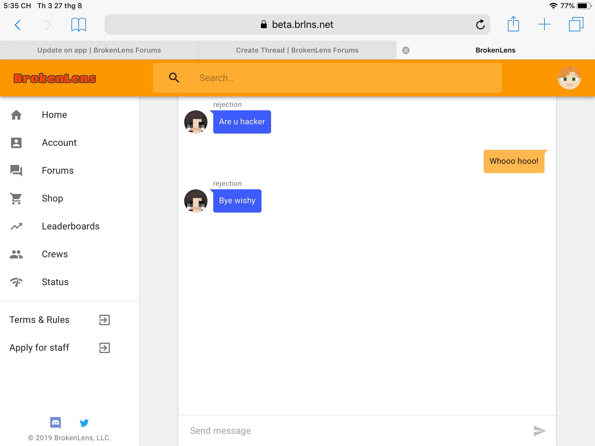Send the message with arrow icon
Image resolution: width=595 pixels, height=446 pixels.
(540, 431)
